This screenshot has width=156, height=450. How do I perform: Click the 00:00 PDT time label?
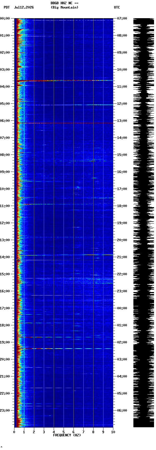tap(5, 18)
